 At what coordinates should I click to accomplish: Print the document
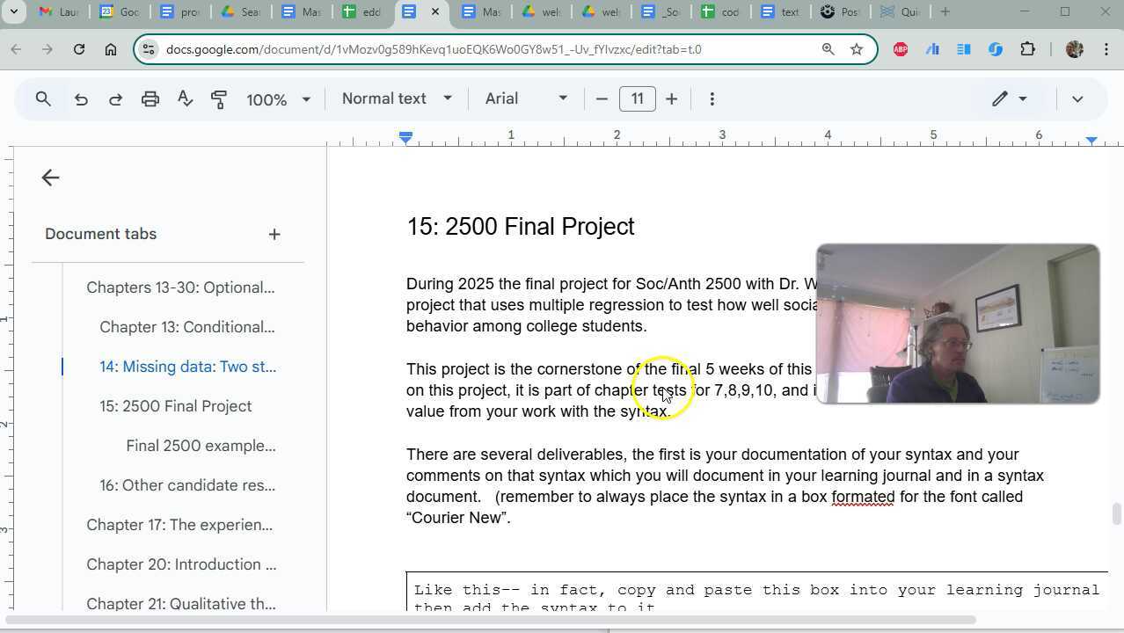150,99
